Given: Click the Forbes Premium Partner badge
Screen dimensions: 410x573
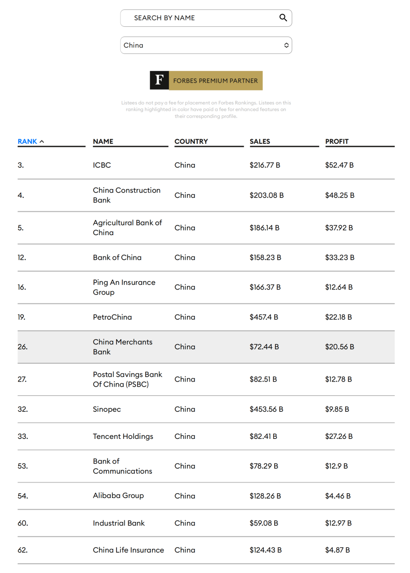Looking at the screenshot, I should point(215,81).
